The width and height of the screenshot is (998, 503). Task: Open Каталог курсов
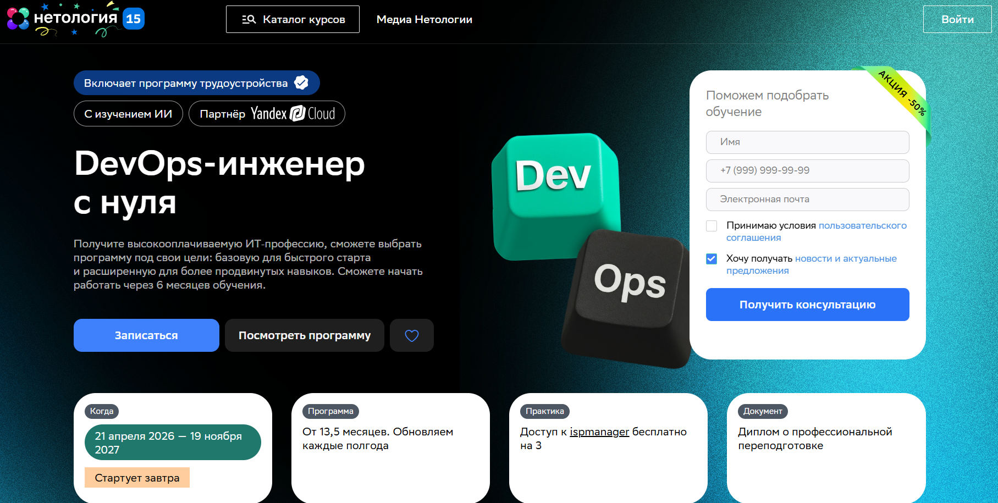tap(293, 19)
